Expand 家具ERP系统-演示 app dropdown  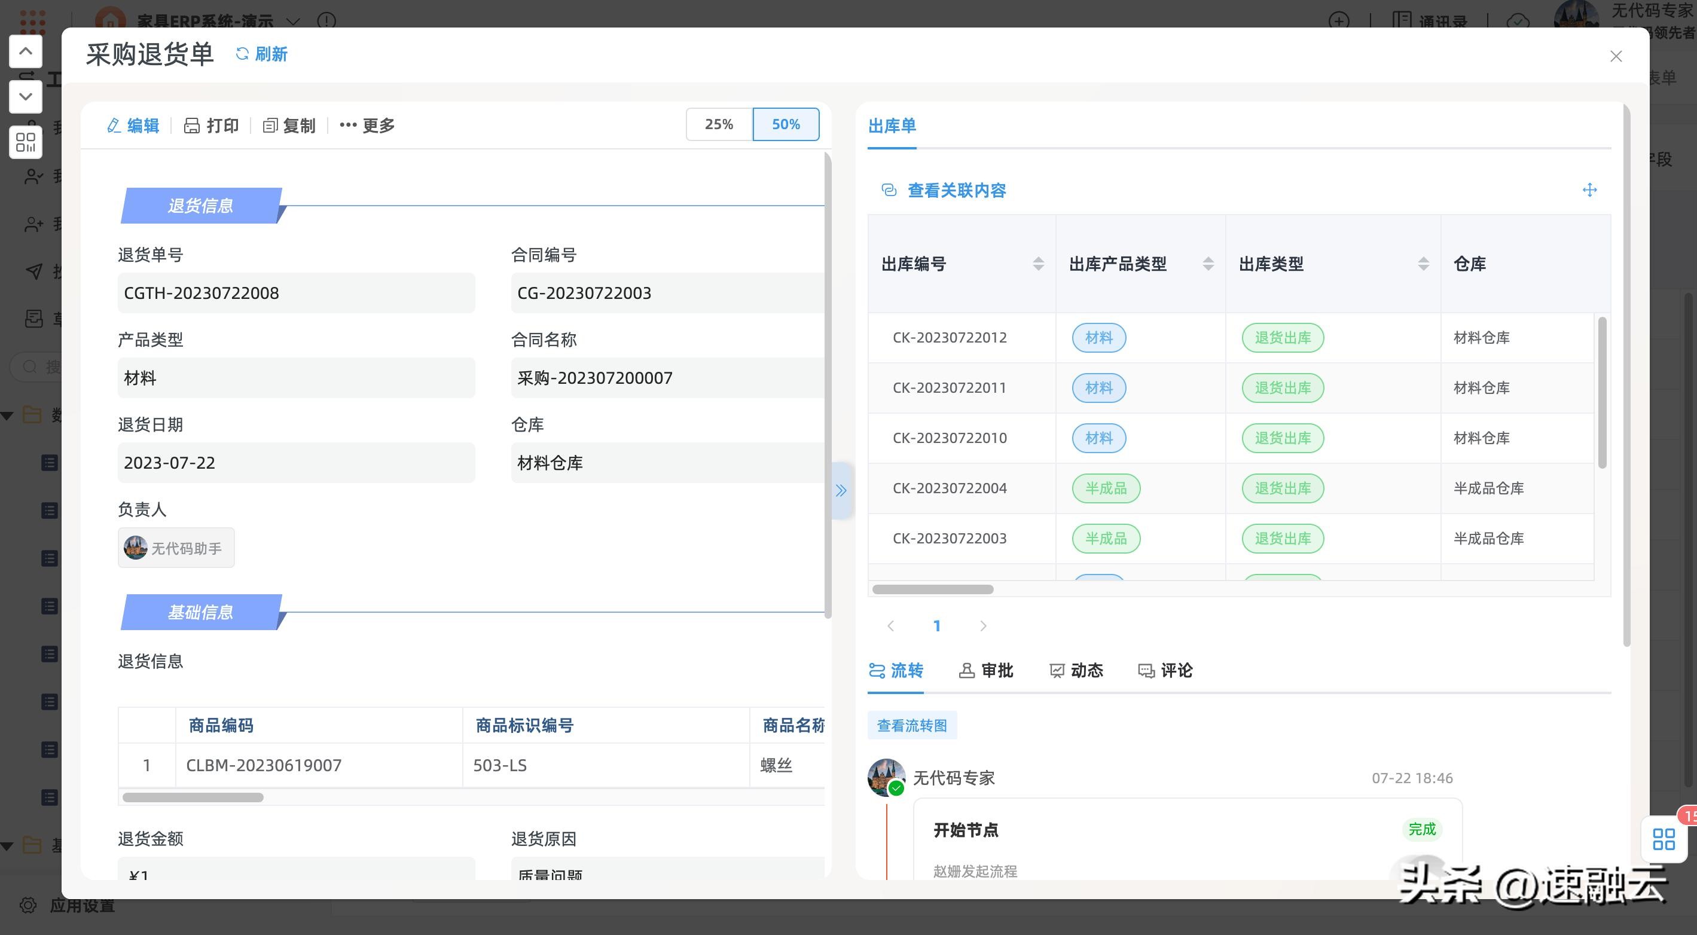tap(293, 21)
